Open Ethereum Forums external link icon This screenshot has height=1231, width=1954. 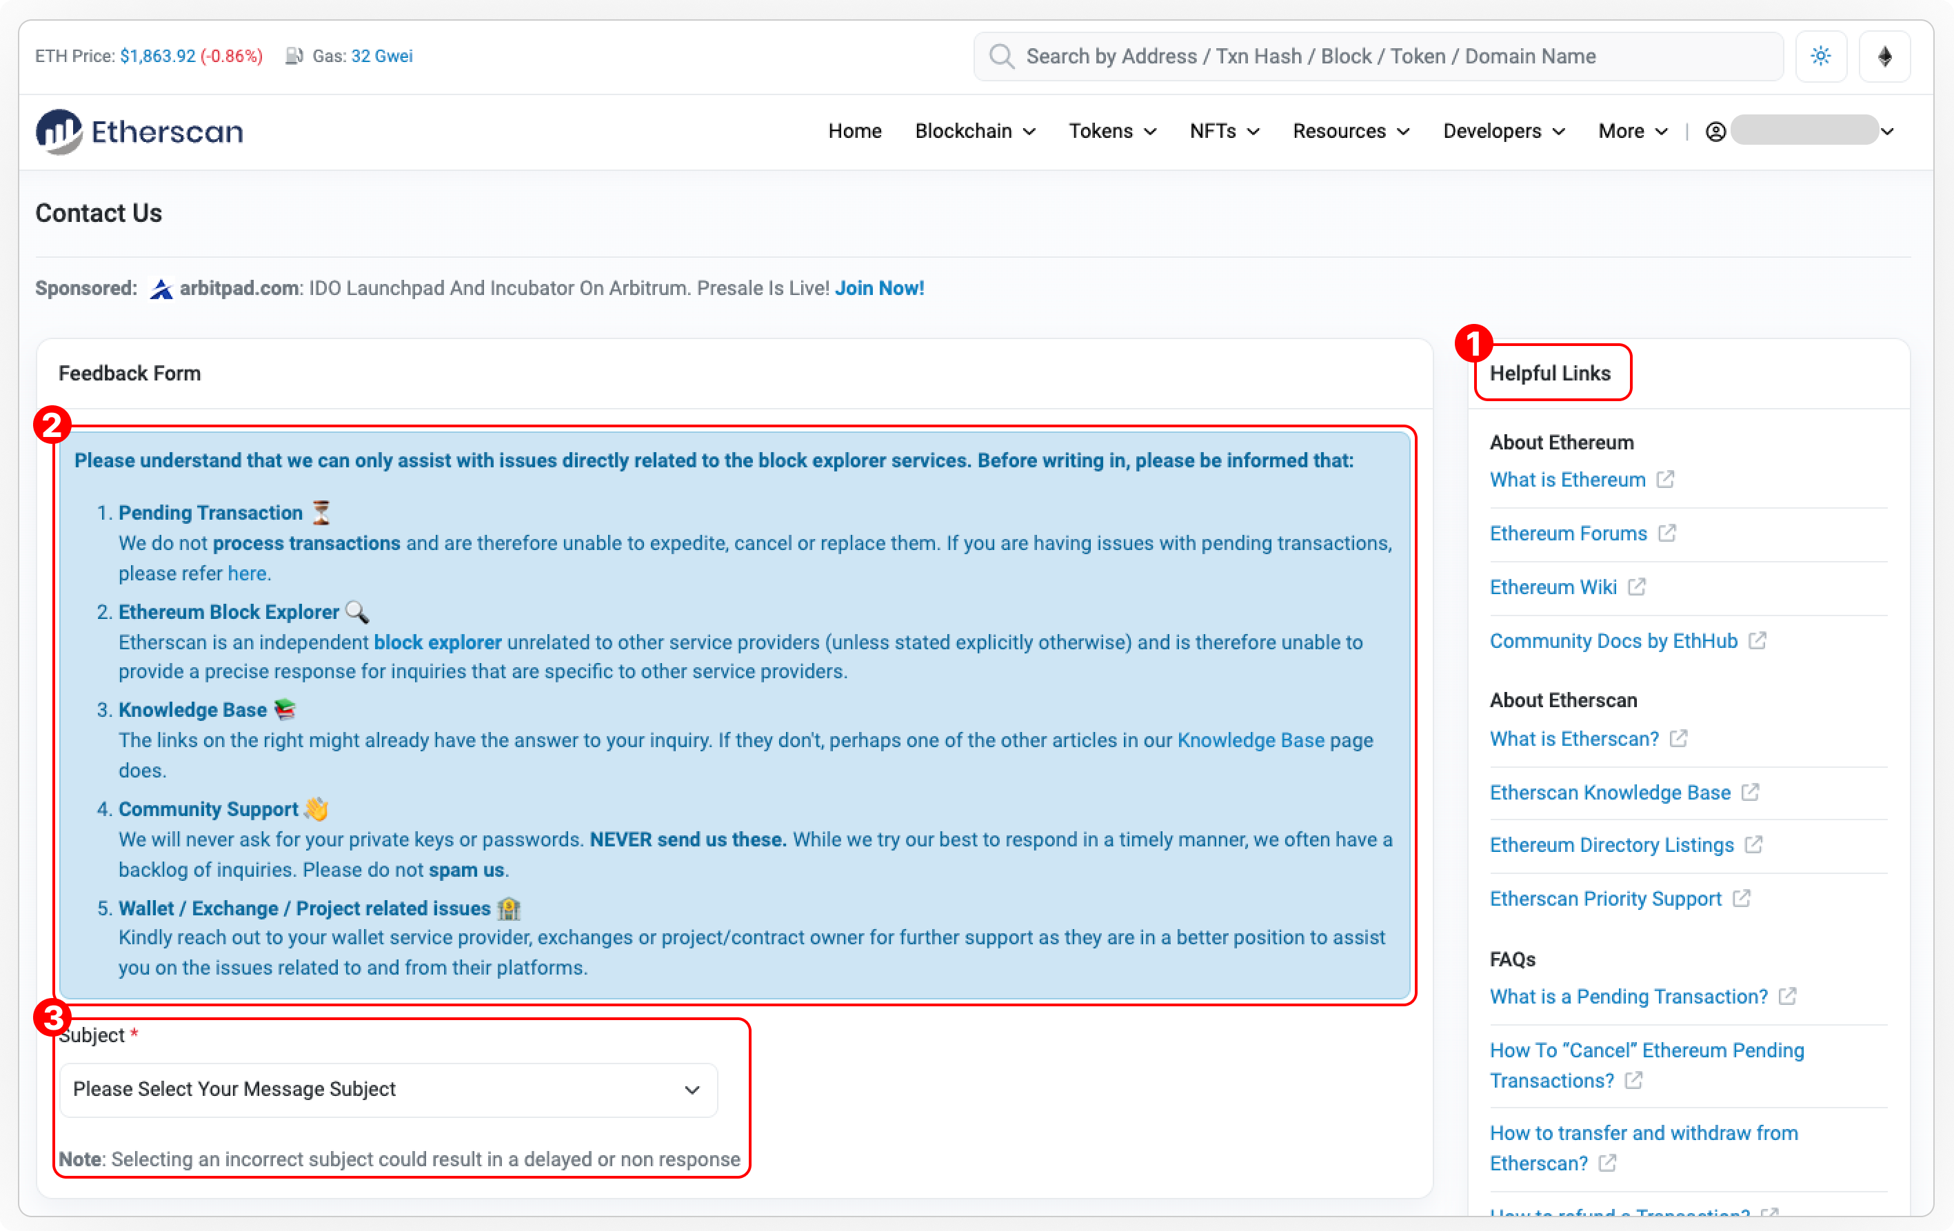click(1668, 532)
